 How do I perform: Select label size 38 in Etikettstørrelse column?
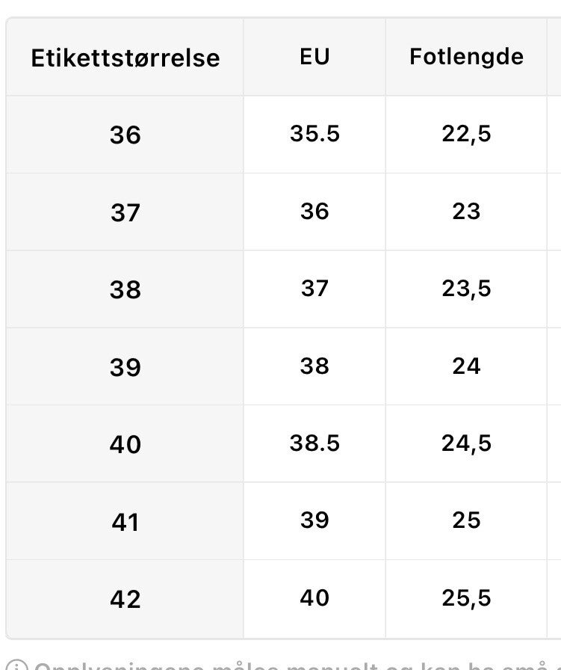(x=125, y=290)
